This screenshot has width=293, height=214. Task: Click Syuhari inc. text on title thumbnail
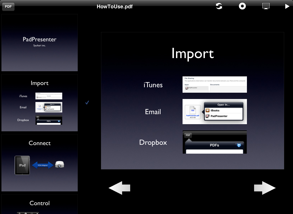39,45
